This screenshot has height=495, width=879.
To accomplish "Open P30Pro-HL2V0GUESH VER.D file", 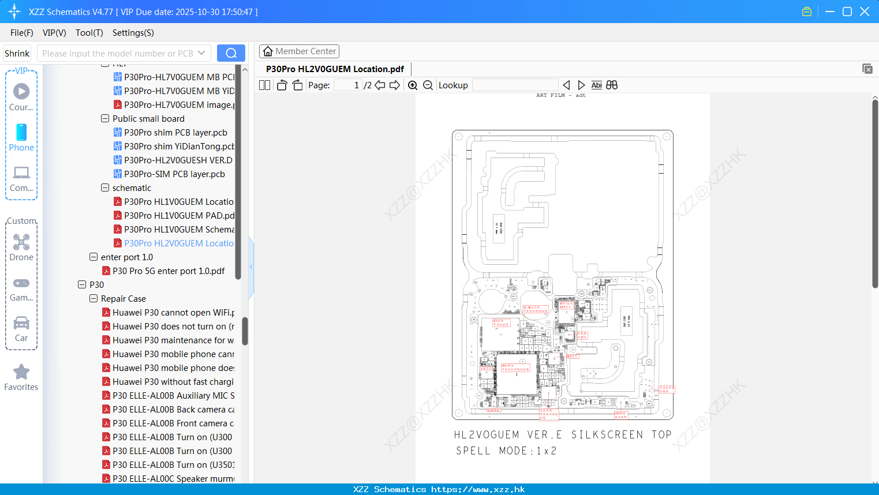I will 173,160.
